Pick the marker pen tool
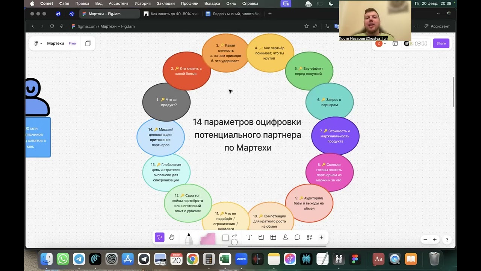This screenshot has height=271, width=481. coord(189,239)
